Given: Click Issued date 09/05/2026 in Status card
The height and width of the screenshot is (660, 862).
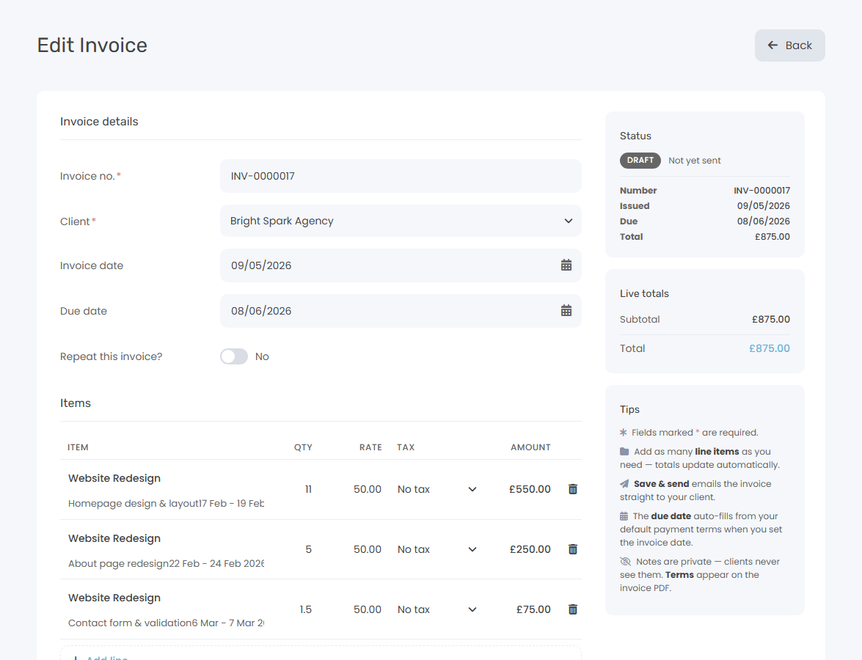Looking at the screenshot, I should (x=763, y=206).
